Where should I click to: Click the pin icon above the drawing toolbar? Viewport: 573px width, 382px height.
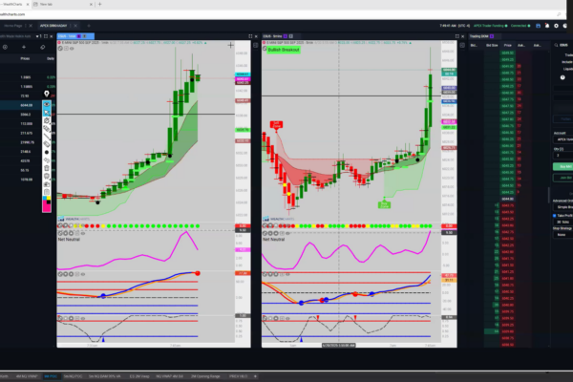click(47, 94)
